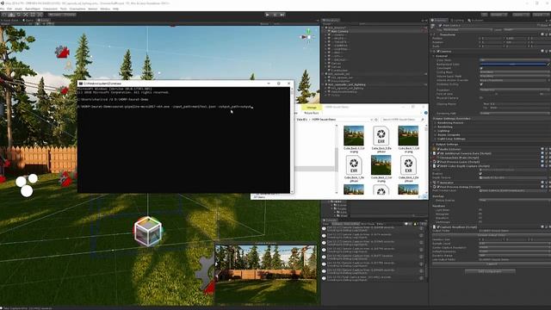Select the Rect tool in Unity toolbar

pos(33,15)
